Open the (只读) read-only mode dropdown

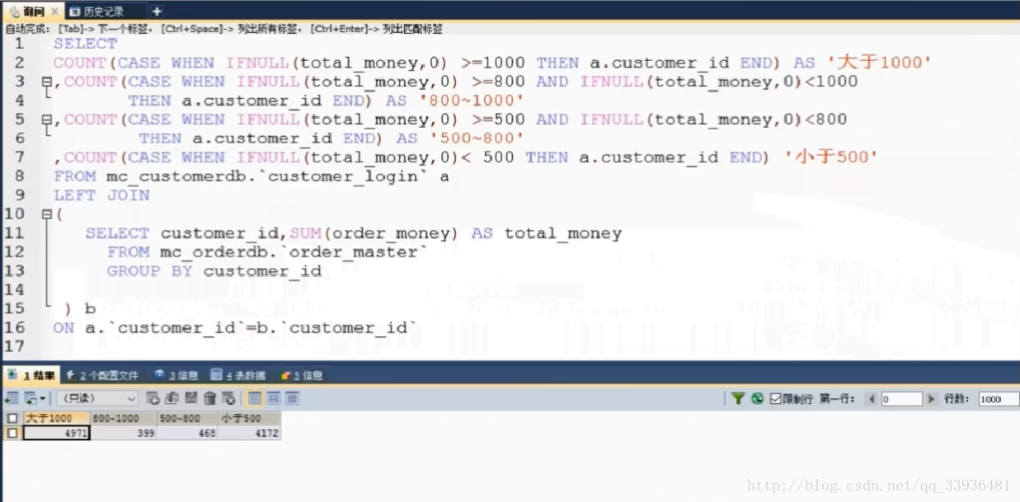tap(97, 398)
